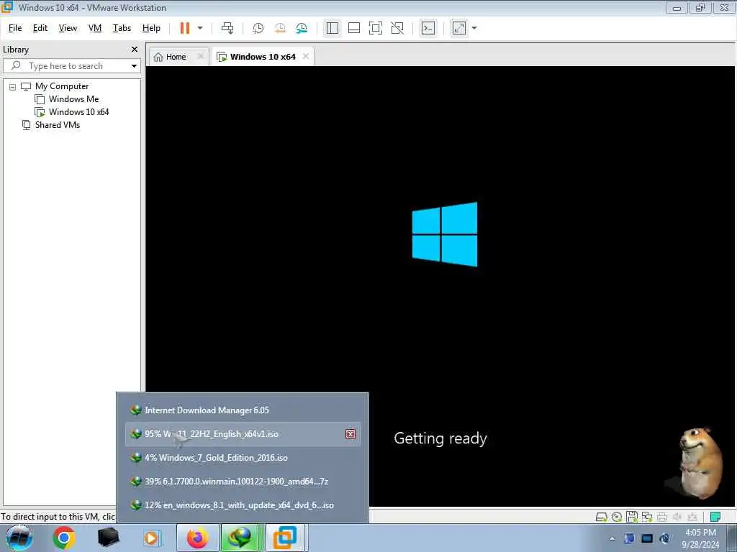Open the Windows Start menu
Viewport: 737px width, 552px height.
pos(19,538)
